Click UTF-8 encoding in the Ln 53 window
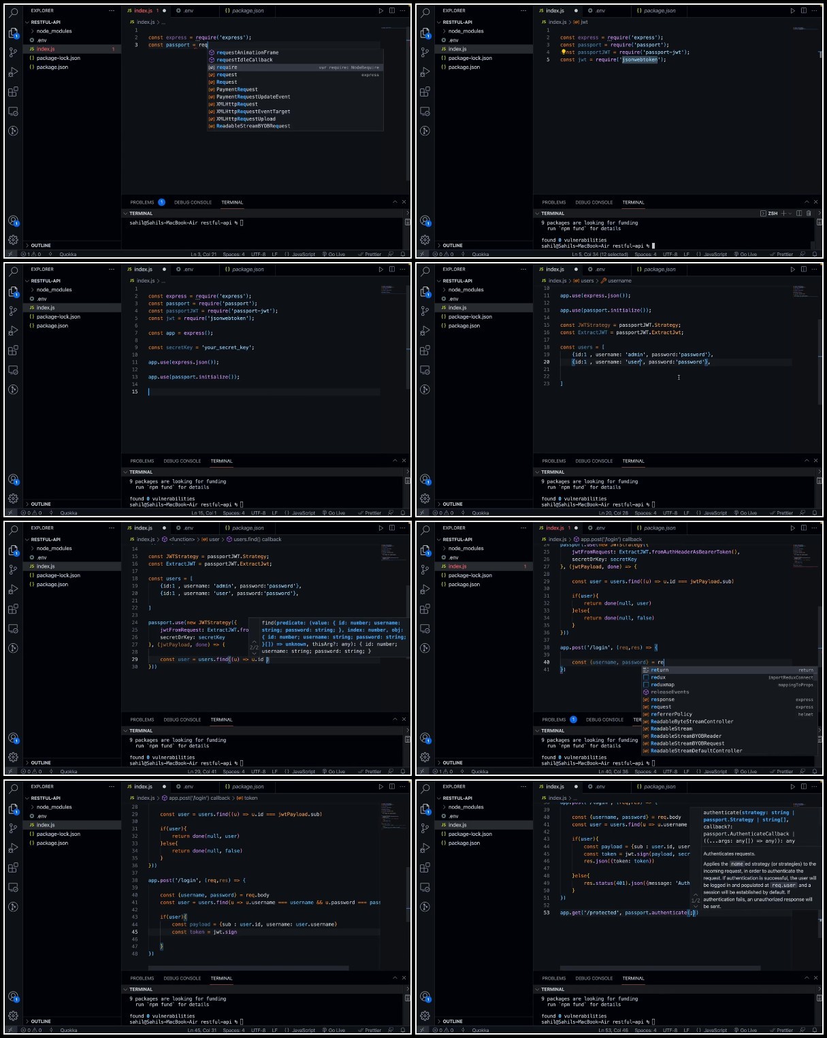Screen dimensions: 827x1038 [670, 1030]
